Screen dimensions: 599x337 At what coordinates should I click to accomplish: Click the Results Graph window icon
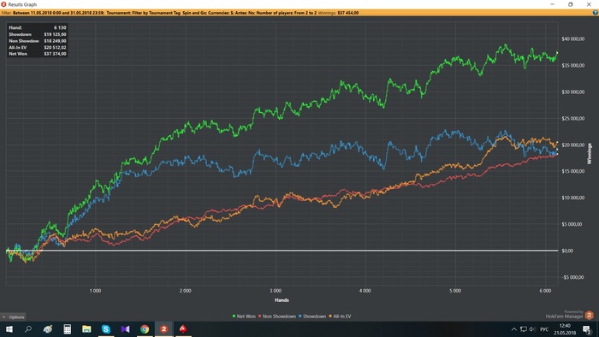pyautogui.click(x=3, y=4)
